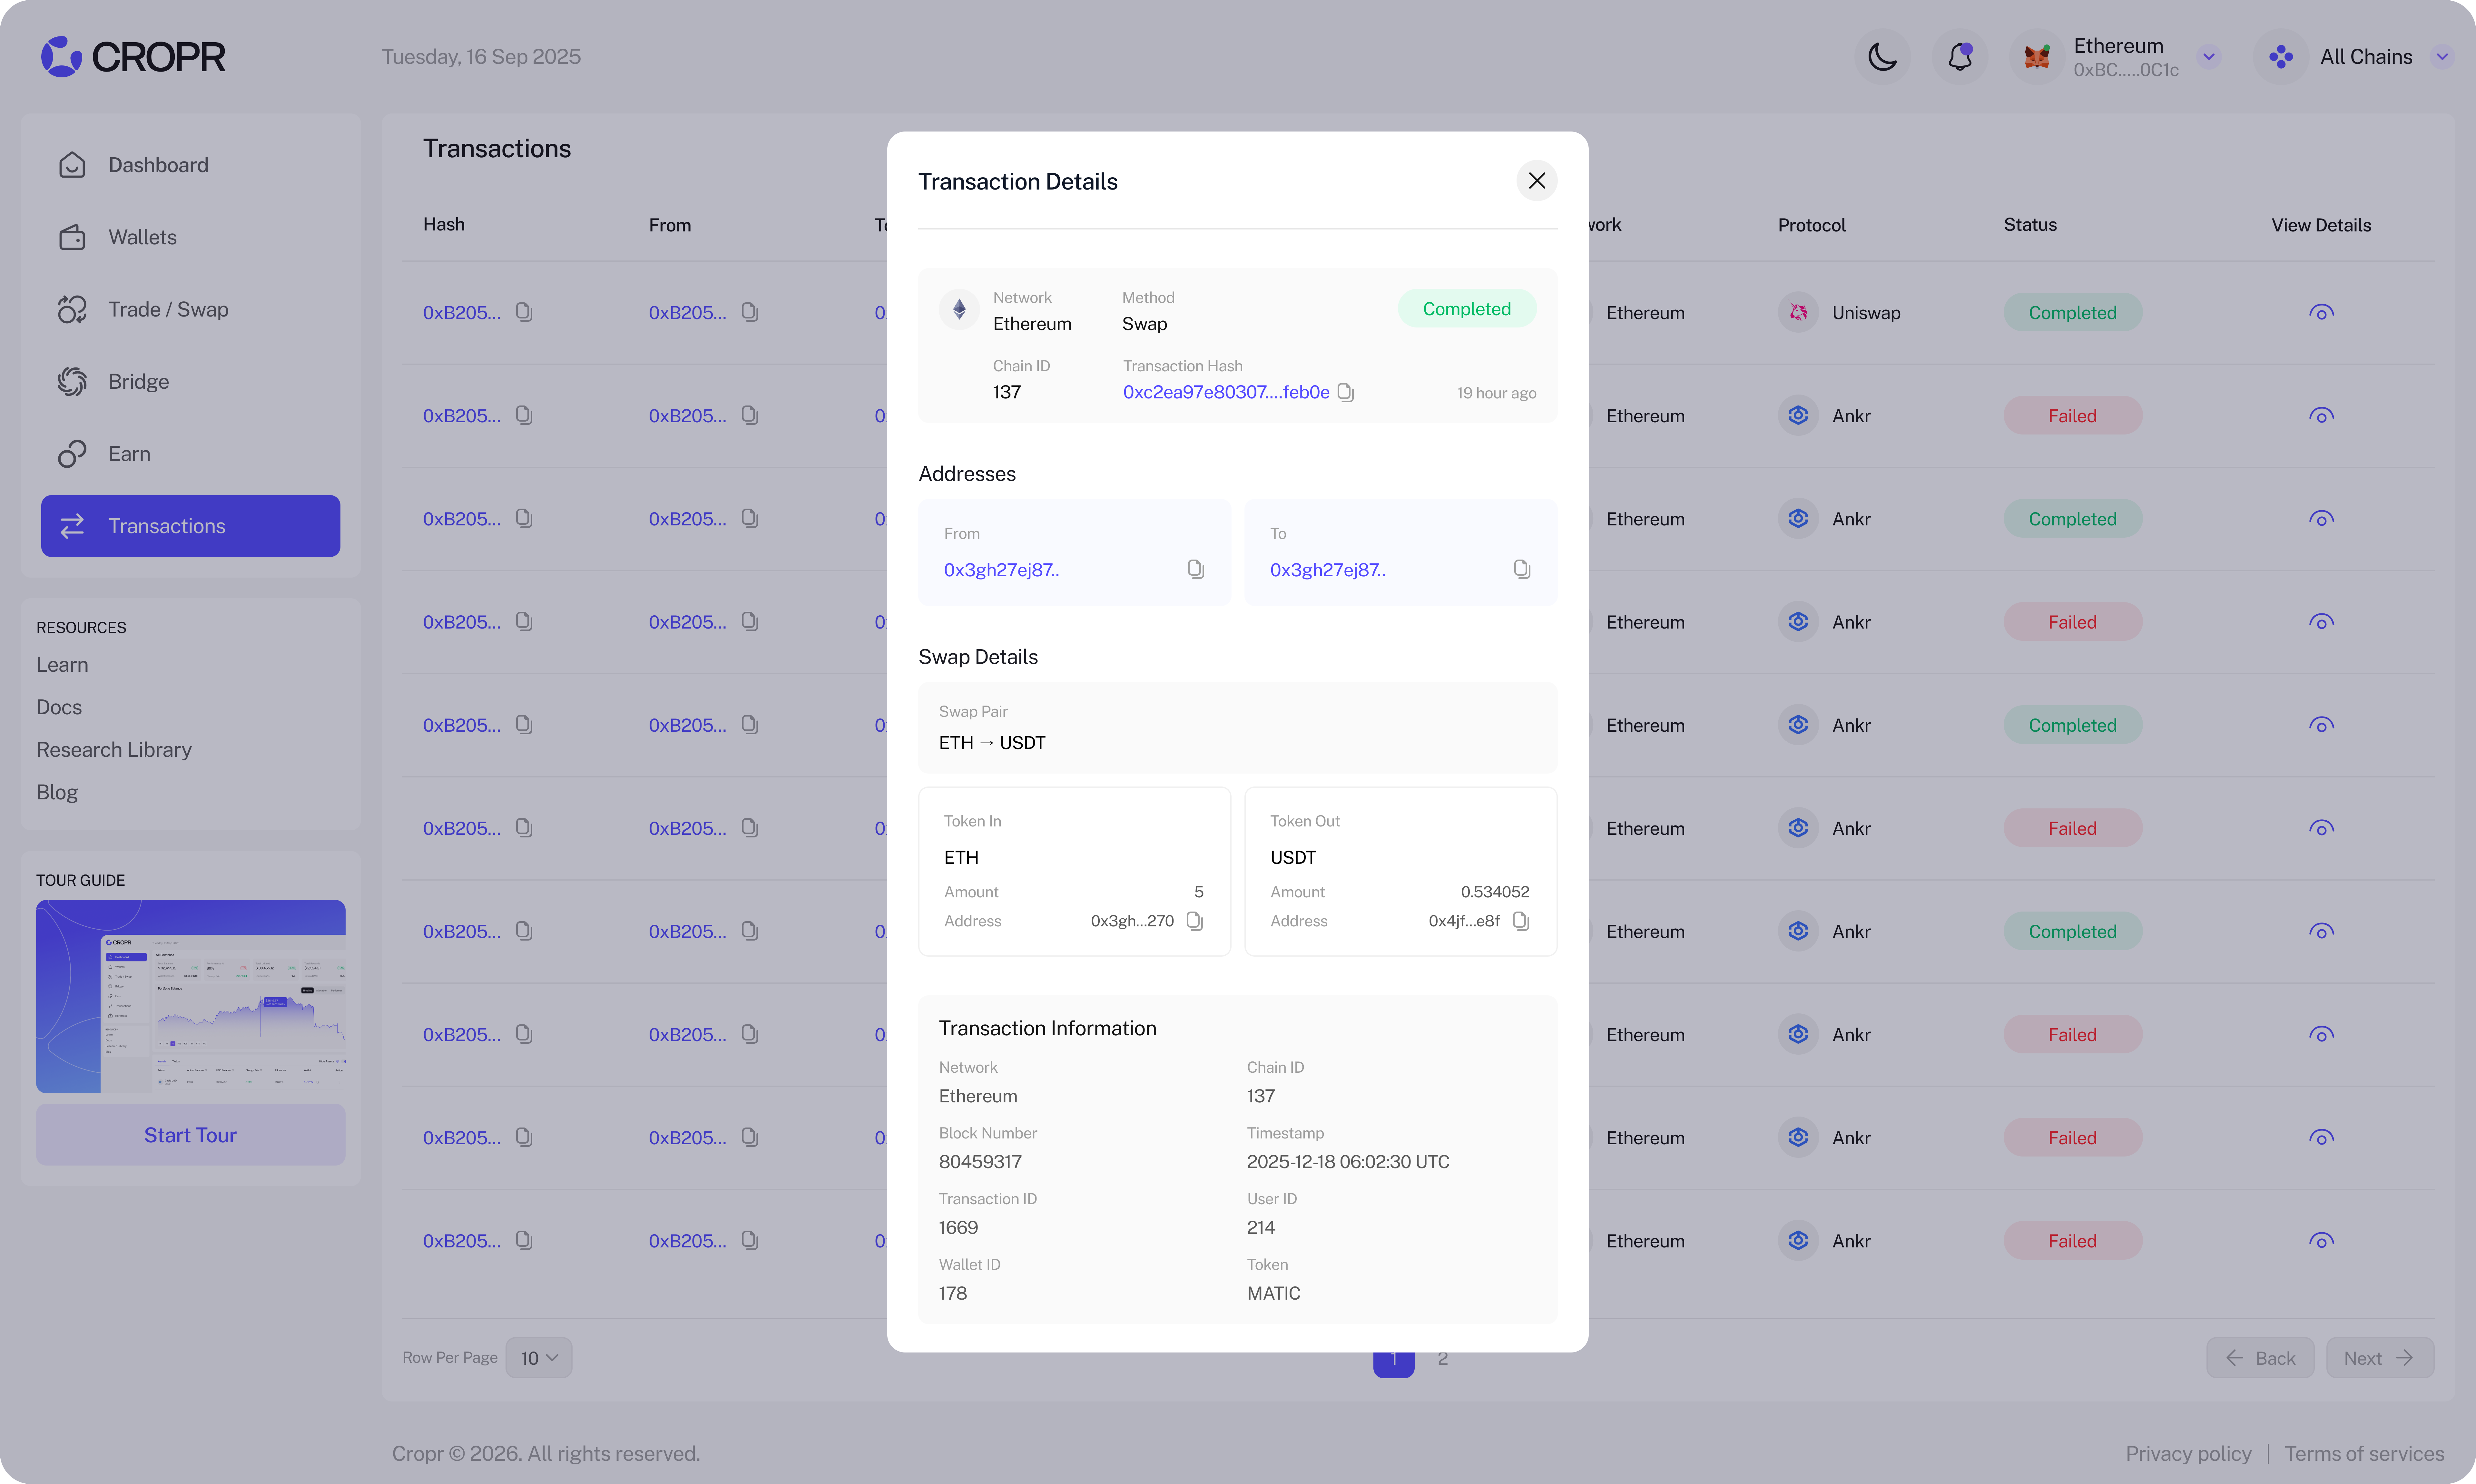Click the Status column header
2476x1484 pixels.
pos(2030,225)
